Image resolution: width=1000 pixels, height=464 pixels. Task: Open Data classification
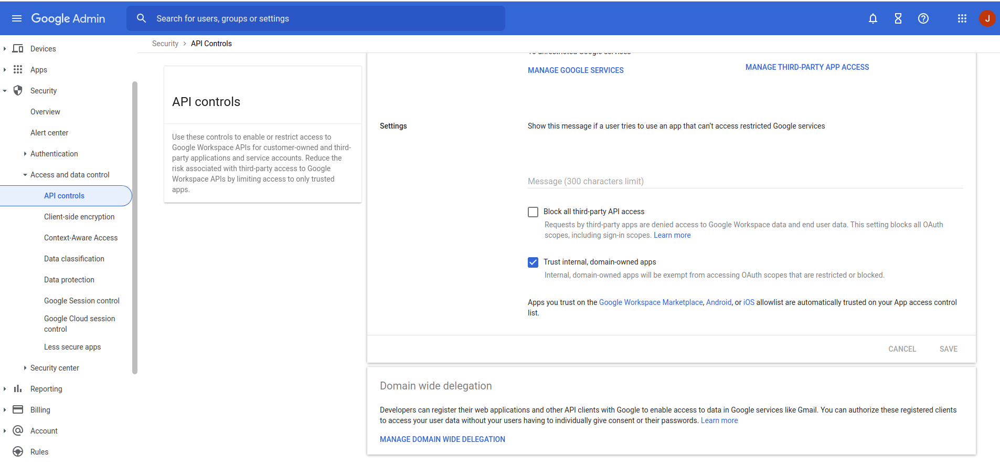tap(74, 259)
